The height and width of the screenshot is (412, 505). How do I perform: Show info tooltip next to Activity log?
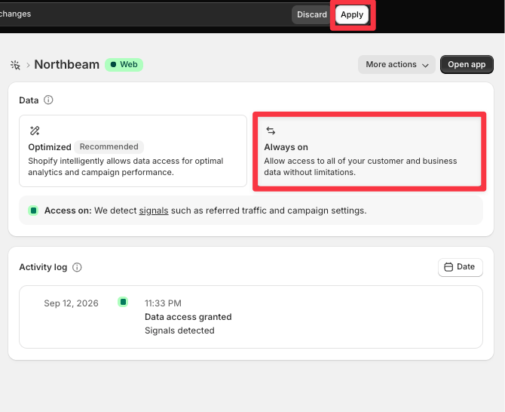(x=77, y=267)
